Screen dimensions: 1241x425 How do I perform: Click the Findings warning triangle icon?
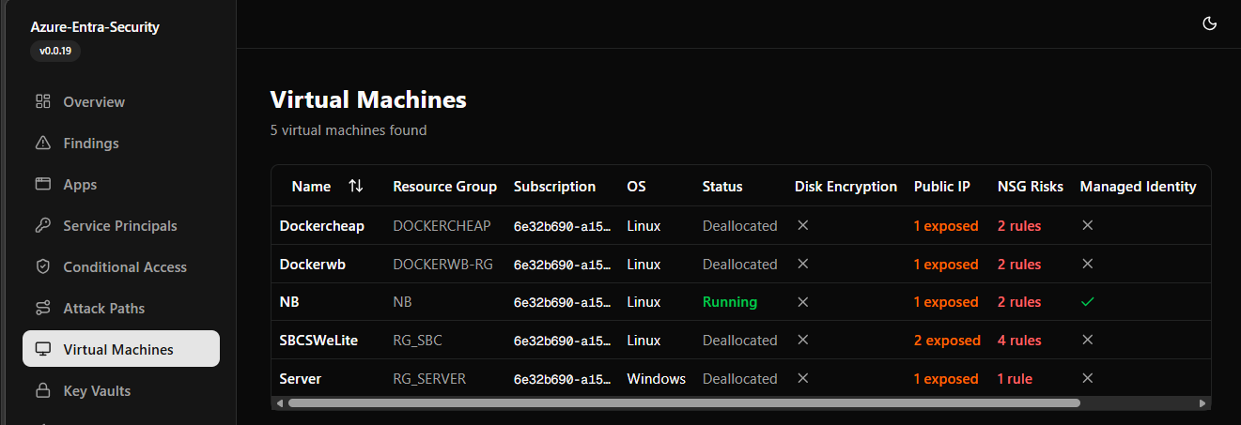tap(42, 143)
